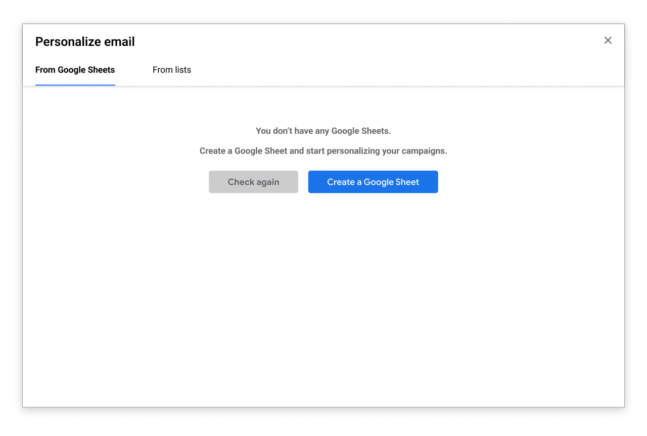
Task: Click the Check again button
Action: tap(253, 182)
